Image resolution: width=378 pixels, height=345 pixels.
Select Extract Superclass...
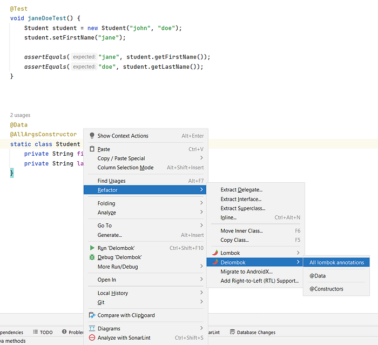point(255,208)
